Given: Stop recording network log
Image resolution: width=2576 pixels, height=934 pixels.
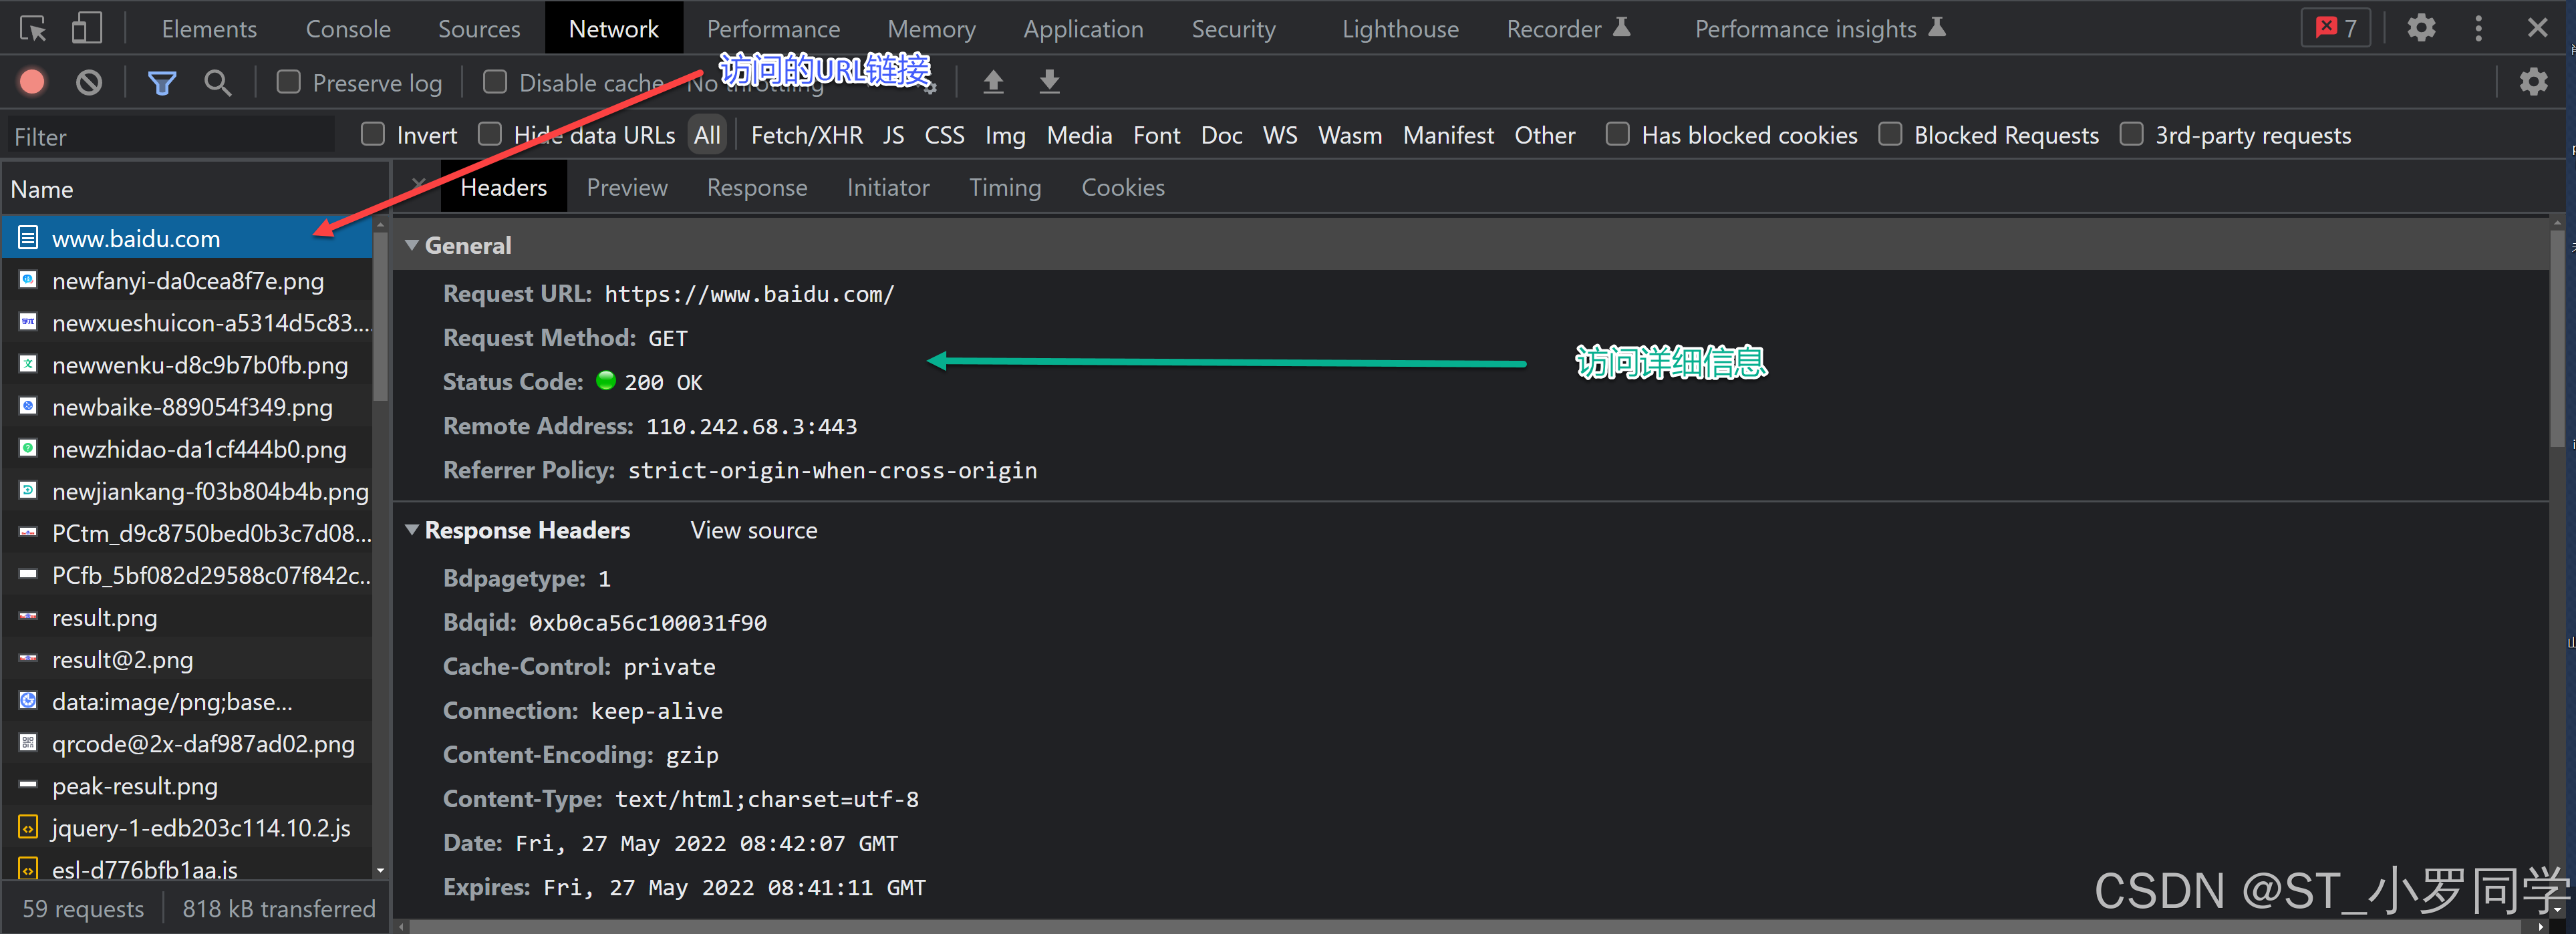Looking at the screenshot, I should tap(32, 82).
